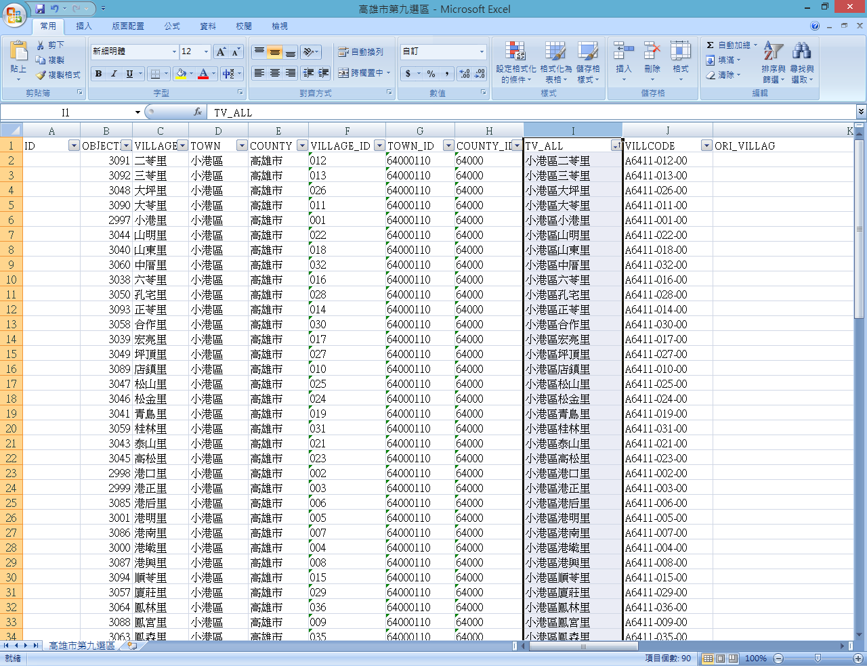Click the Increase Font Size icon
The width and height of the screenshot is (867, 666).
[x=221, y=52]
